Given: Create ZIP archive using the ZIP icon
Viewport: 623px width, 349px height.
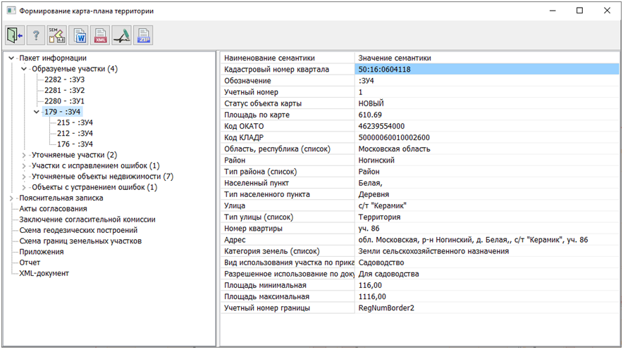Looking at the screenshot, I should coord(143,34).
